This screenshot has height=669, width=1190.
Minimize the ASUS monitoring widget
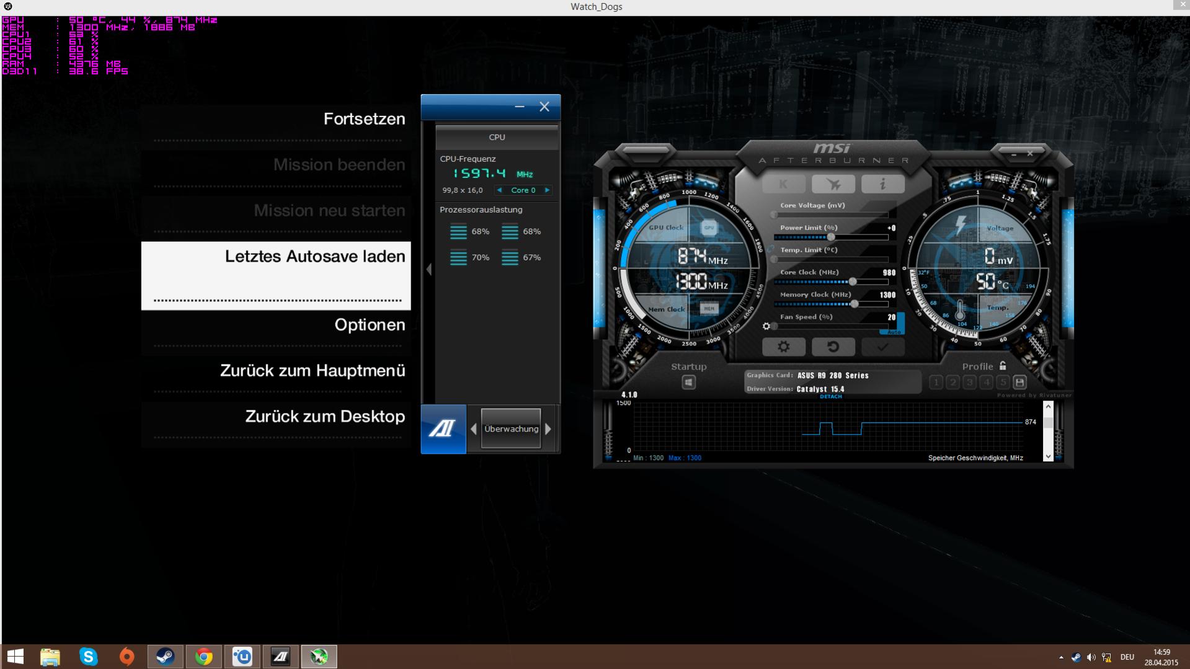(x=520, y=107)
